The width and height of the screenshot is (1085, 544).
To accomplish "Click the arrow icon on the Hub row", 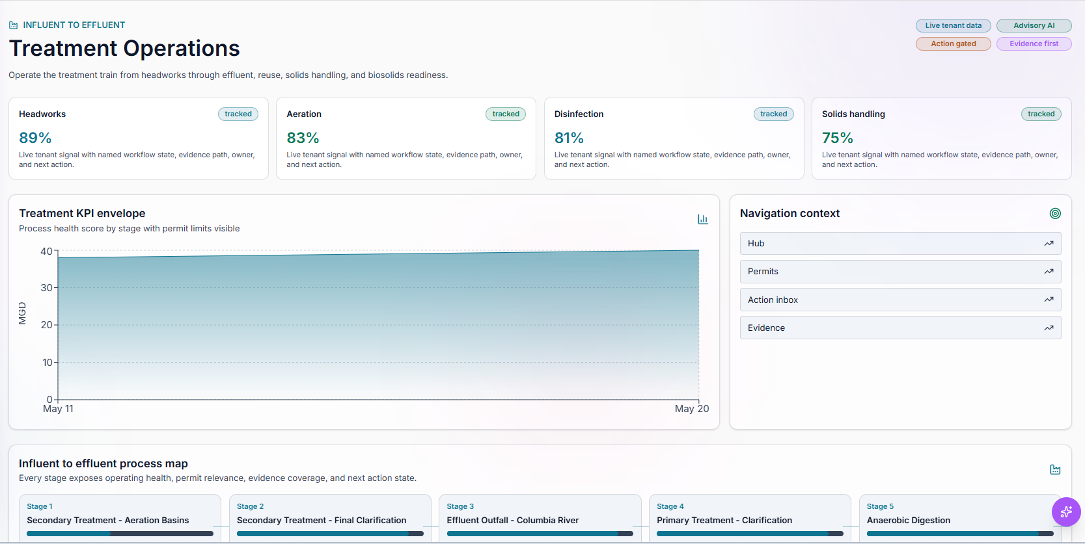I will pos(1049,244).
